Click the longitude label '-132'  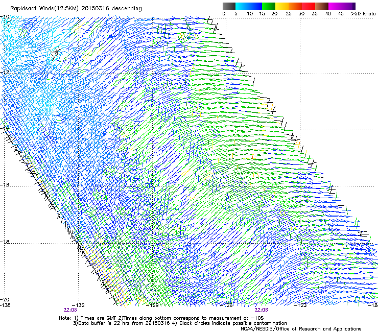[78, 305]
